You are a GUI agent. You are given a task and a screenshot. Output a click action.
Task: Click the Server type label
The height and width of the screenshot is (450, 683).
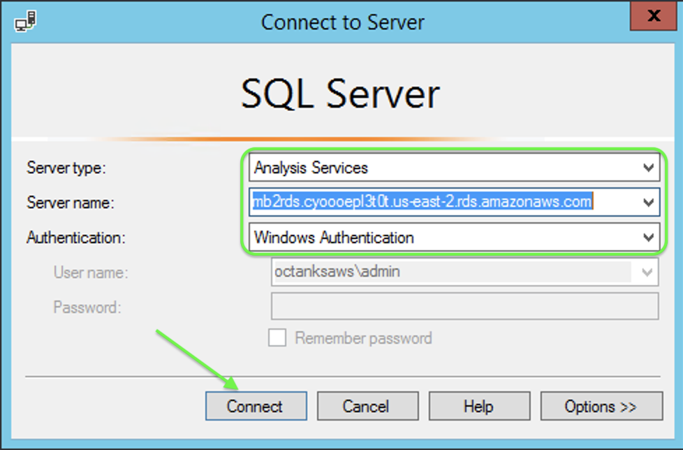pos(66,168)
